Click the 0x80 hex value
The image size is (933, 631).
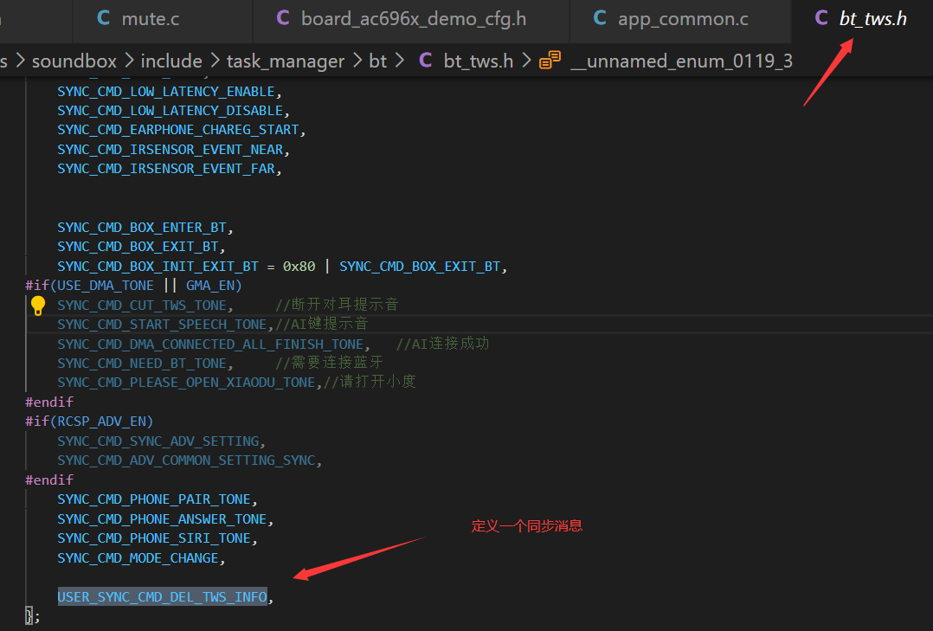[x=299, y=266]
